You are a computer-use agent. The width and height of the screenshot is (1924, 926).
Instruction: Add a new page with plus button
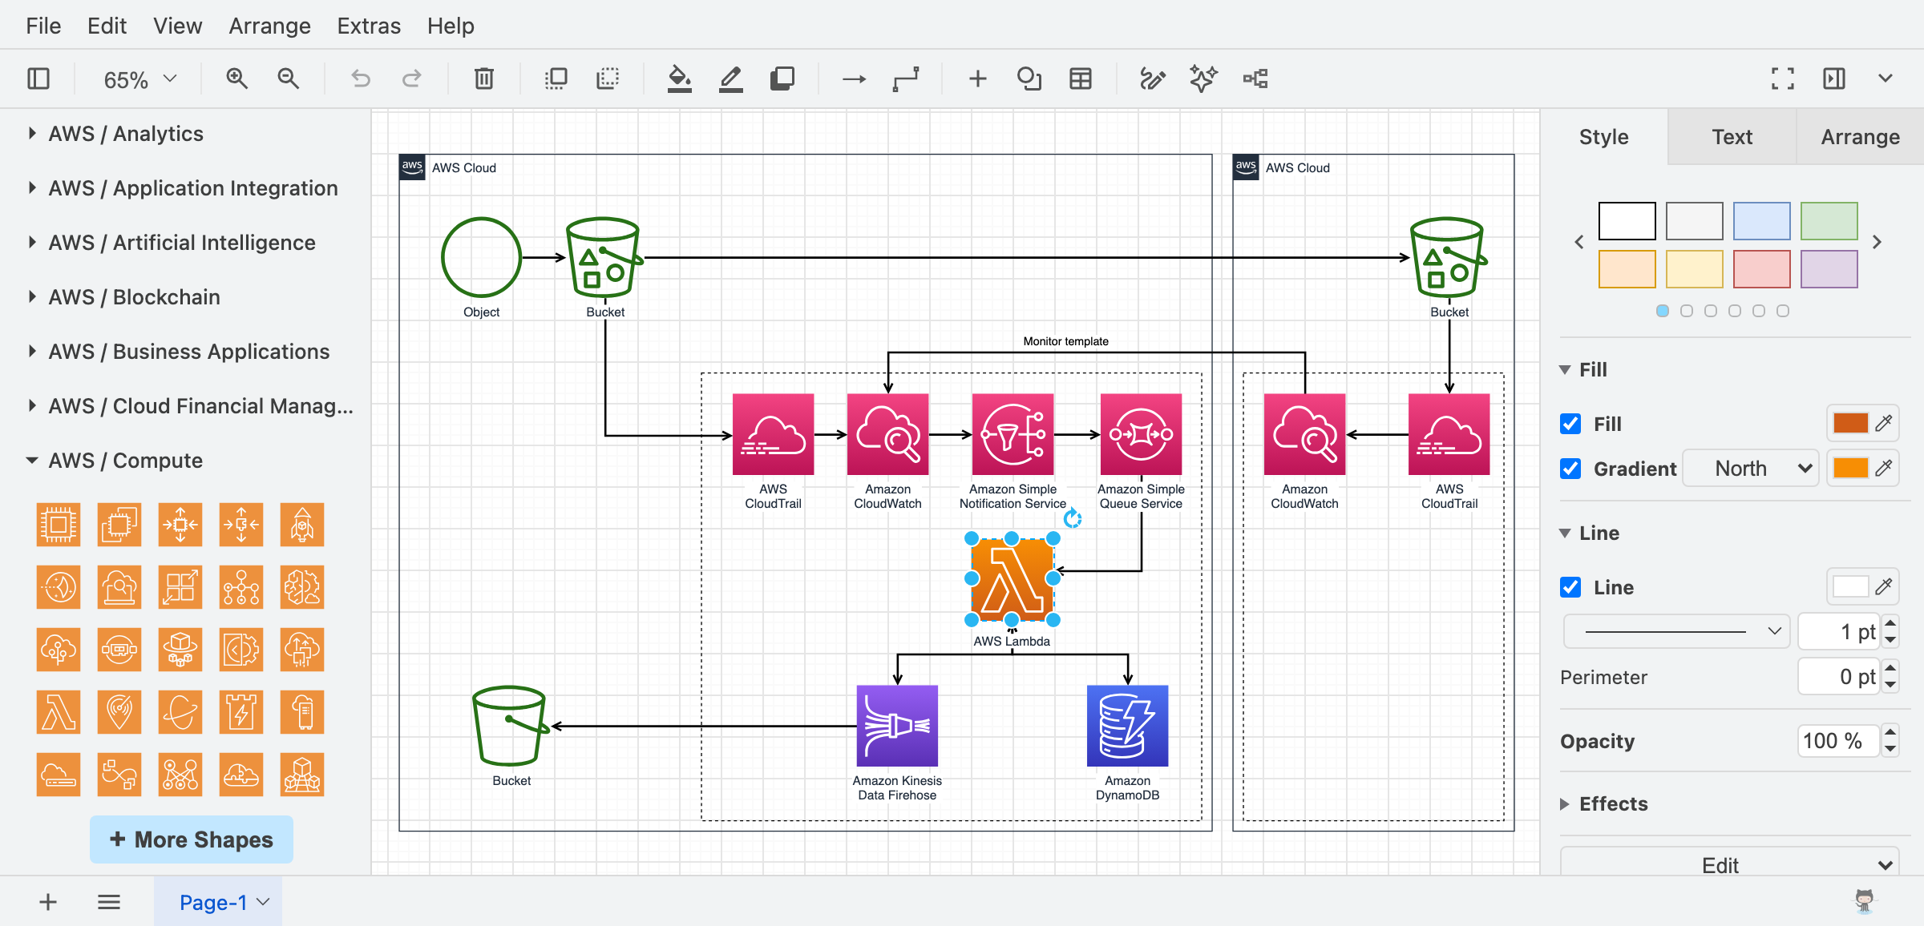(x=48, y=903)
